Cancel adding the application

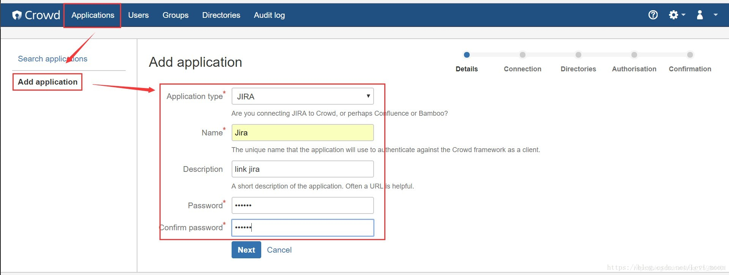pyautogui.click(x=279, y=250)
